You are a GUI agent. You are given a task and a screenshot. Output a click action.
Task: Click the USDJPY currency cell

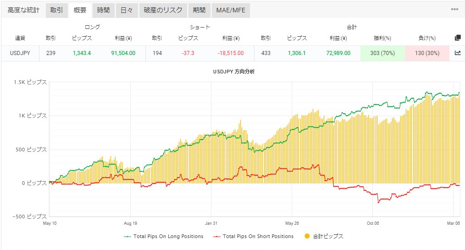pos(20,53)
